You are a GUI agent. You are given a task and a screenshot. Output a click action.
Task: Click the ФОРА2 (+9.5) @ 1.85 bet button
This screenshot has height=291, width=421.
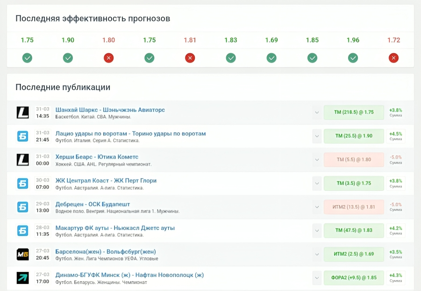(x=354, y=278)
